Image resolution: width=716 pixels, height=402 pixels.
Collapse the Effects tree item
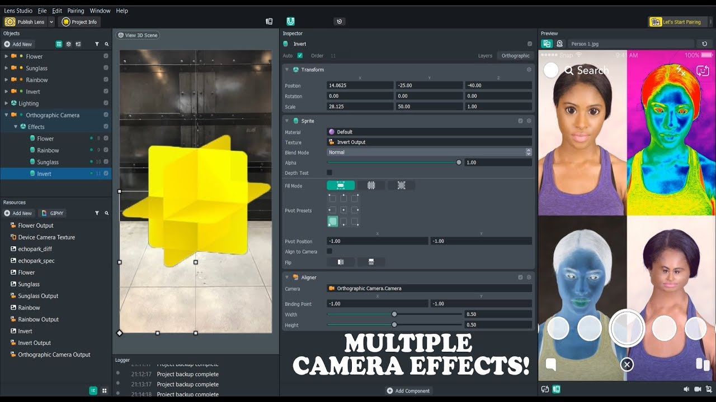16,127
